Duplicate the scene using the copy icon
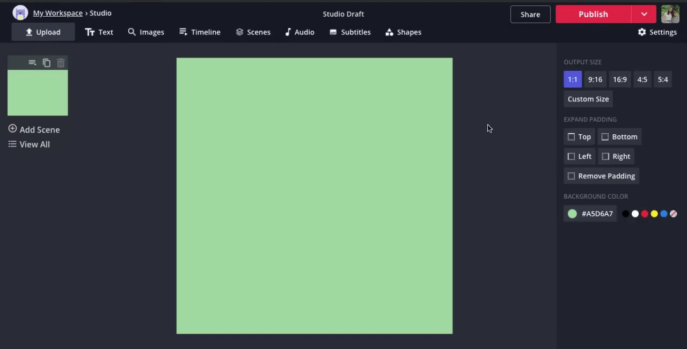This screenshot has width=687, height=349. tap(47, 63)
